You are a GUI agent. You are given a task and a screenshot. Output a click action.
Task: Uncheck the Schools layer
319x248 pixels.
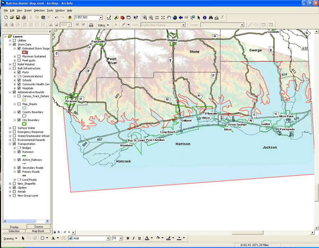coord(19,80)
